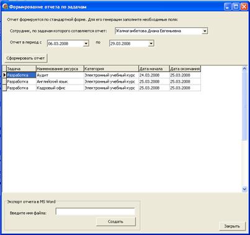Select the row selector of the Английский язык row
The image size is (250, 235).
coord(4,81)
